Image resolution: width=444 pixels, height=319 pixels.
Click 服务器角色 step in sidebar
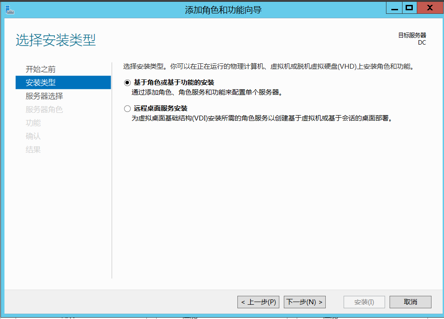click(44, 109)
